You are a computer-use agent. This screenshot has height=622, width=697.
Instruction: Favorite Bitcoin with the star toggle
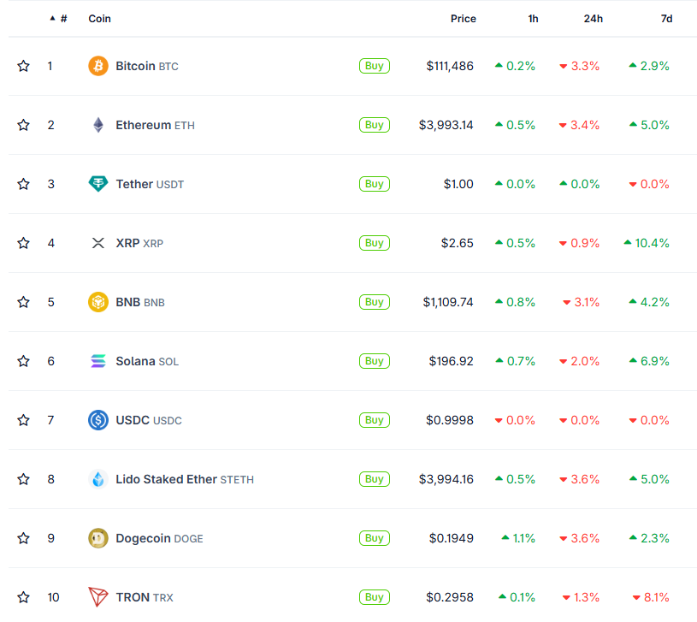point(24,66)
